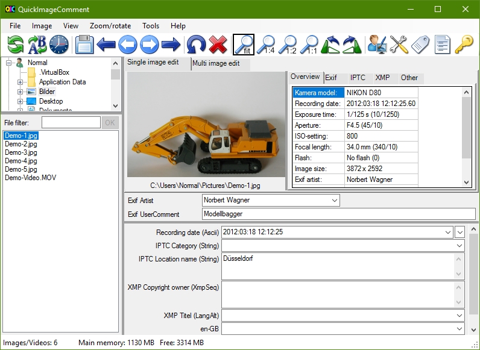The height and width of the screenshot is (350, 480).
Task: Click the red X delete icon
Action: pyautogui.click(x=218, y=45)
